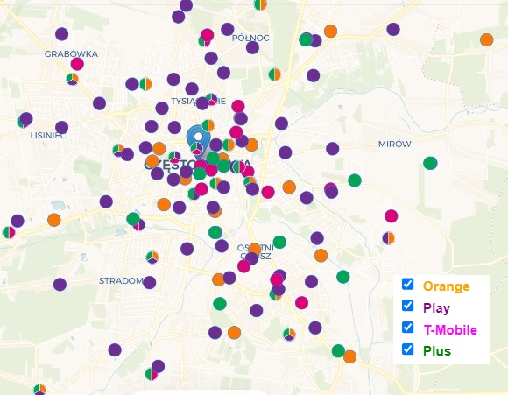Select the purple marker left of MIRÓW label
This screenshot has width=508, height=395.
tap(333, 149)
